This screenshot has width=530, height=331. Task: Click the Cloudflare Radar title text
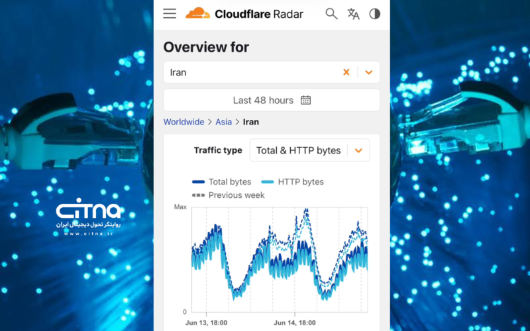(259, 14)
